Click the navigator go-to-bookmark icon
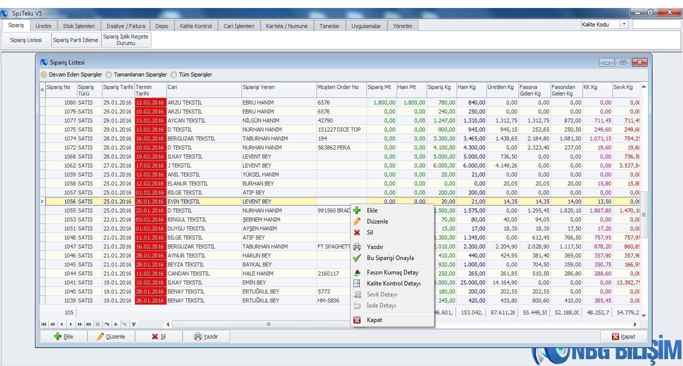The width and height of the screenshot is (683, 366). pos(124,324)
